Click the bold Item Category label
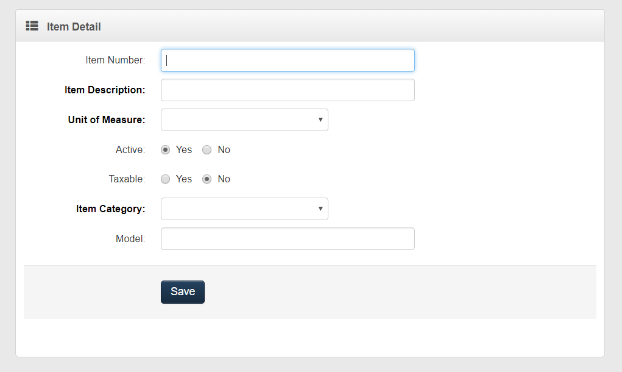This screenshot has width=622, height=372. coord(111,209)
